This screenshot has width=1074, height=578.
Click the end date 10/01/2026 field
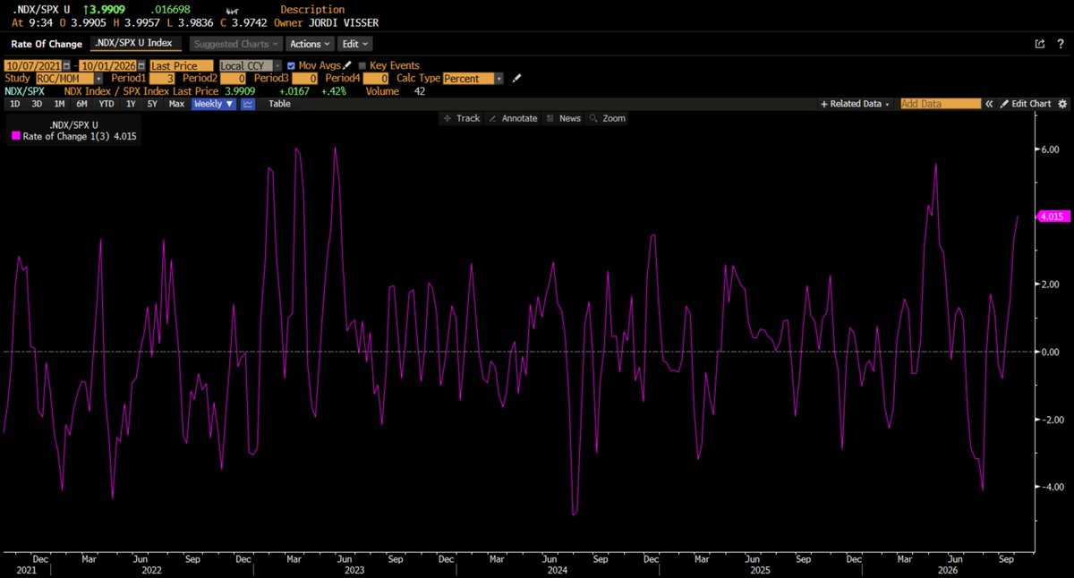[110, 65]
